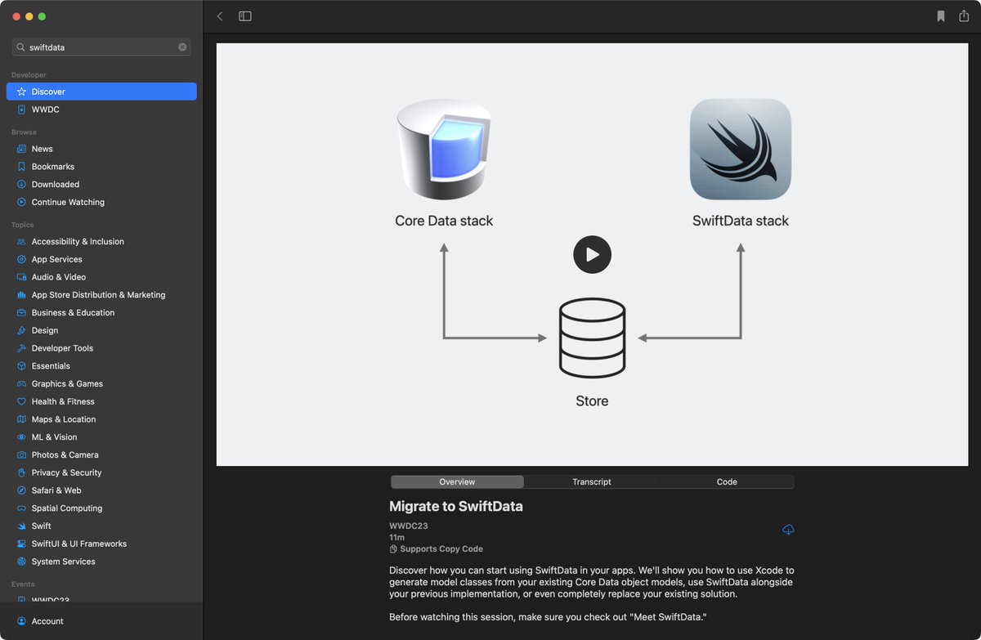Image resolution: width=981 pixels, height=640 pixels.
Task: Switch to the Code tab
Action: pyautogui.click(x=727, y=482)
